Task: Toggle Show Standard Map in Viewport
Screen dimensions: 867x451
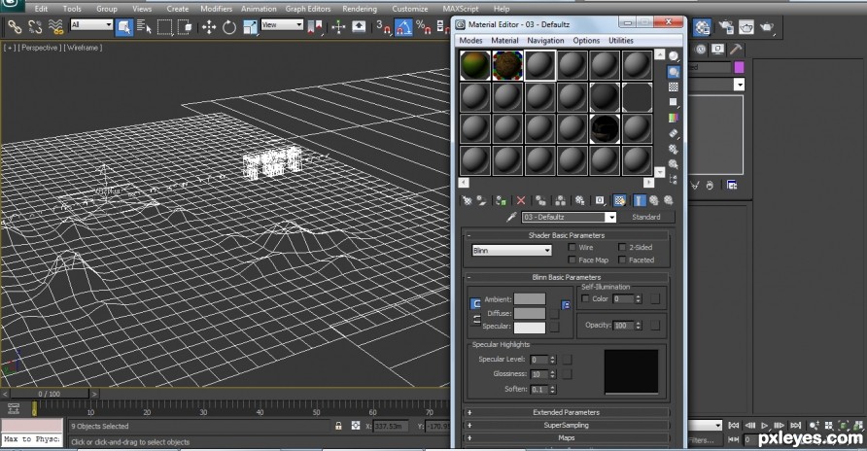Action: 620,200
